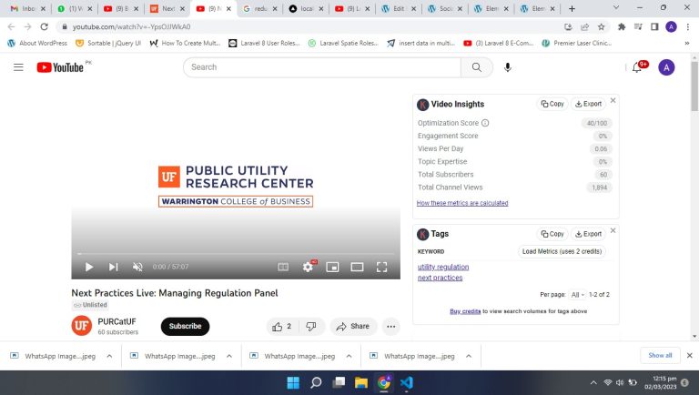This screenshot has width=699, height=395.
Task: Go to YouTube home via the logo
Action: 60,67
